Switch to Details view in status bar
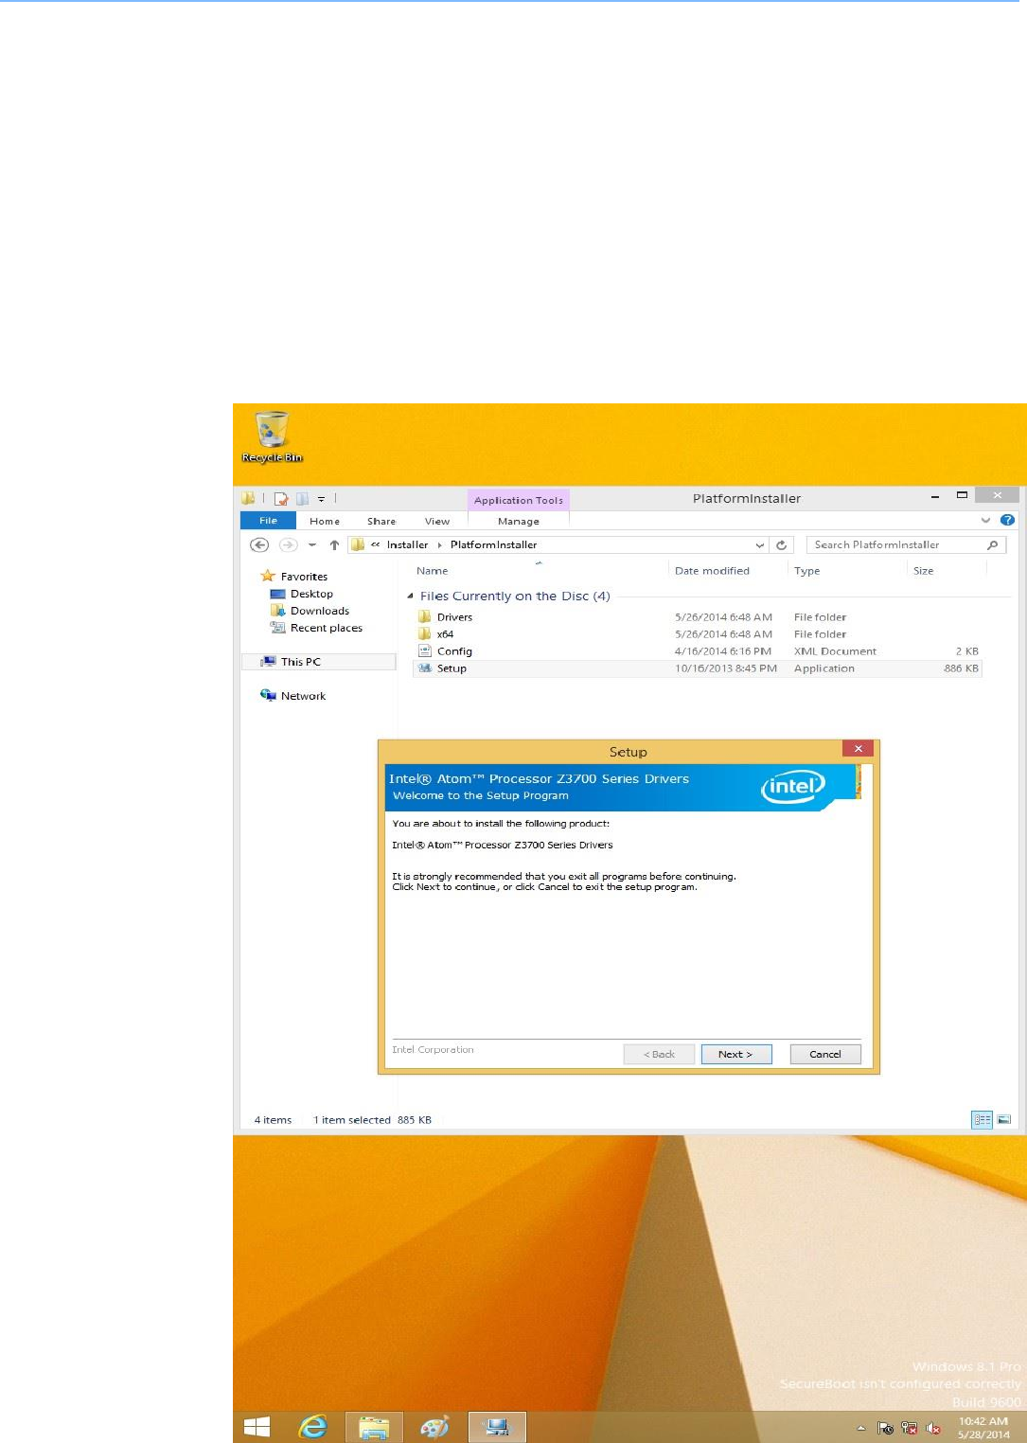1027x1443 pixels. click(x=983, y=1120)
